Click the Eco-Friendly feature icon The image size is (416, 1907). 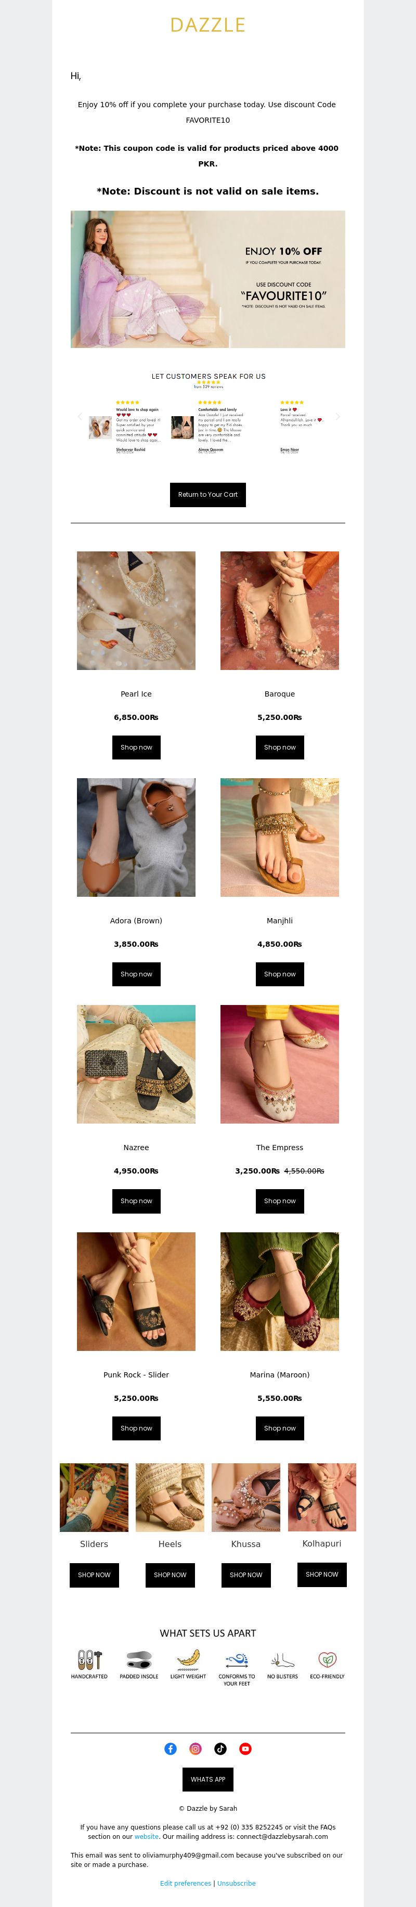click(x=327, y=1660)
